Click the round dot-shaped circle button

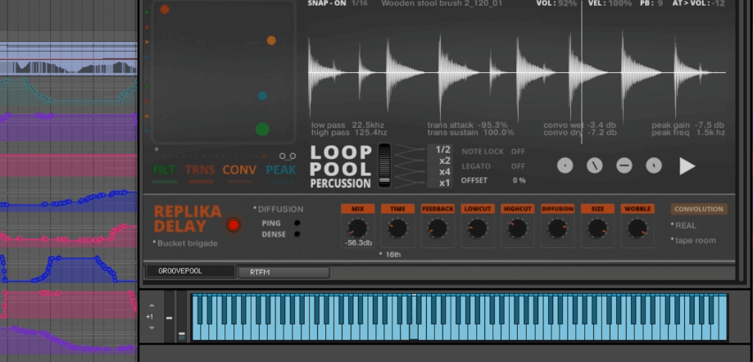coord(565,165)
